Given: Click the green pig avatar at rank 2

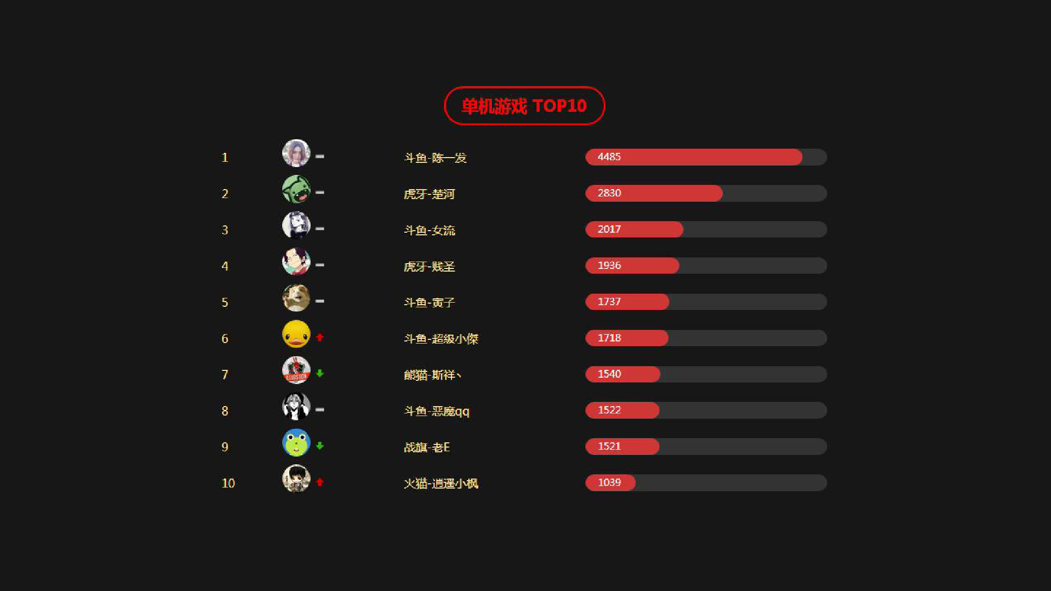Looking at the screenshot, I should tap(296, 189).
